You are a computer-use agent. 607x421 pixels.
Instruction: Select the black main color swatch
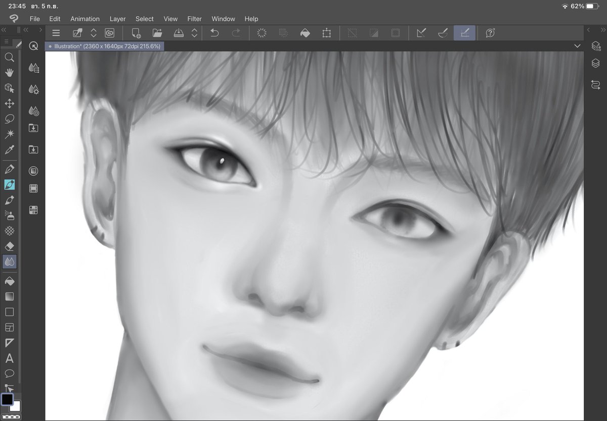pyautogui.click(x=7, y=399)
